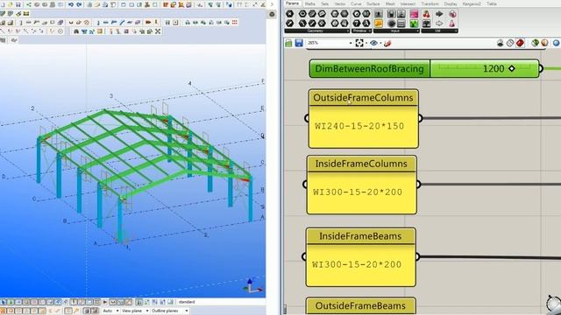Select the InsideFrameColumns panel title
Screen dimensions: 561x315
[361, 164]
